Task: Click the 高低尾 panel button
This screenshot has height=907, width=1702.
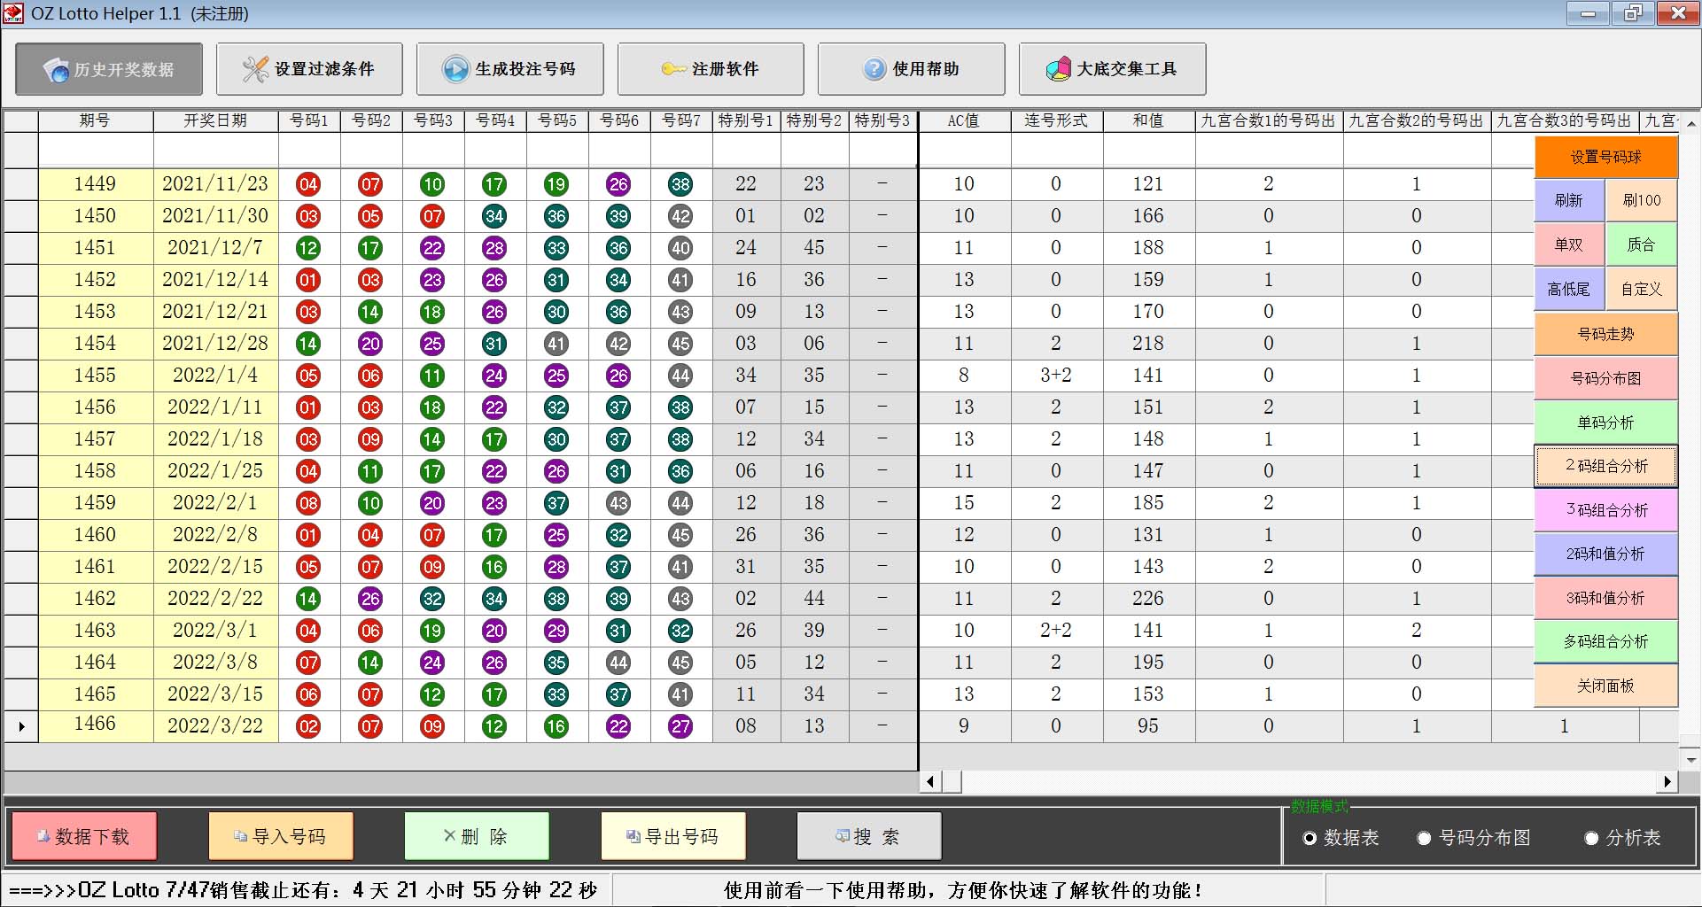Action: pos(1569,289)
